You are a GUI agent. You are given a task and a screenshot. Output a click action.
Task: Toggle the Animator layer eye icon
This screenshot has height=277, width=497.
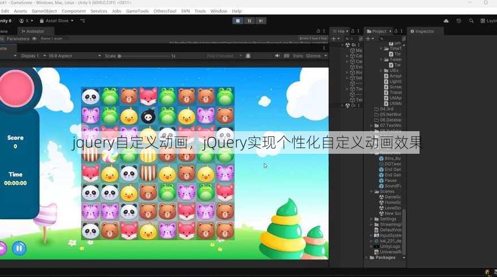click(x=34, y=38)
